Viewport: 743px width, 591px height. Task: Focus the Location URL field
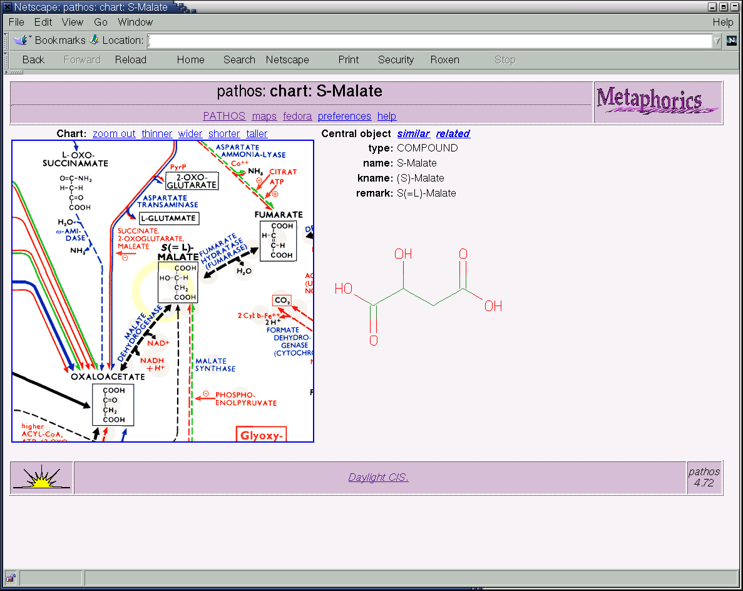tap(429, 41)
